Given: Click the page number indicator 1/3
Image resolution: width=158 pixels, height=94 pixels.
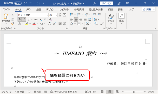Looking at the screenshot, I should click(6, 92).
